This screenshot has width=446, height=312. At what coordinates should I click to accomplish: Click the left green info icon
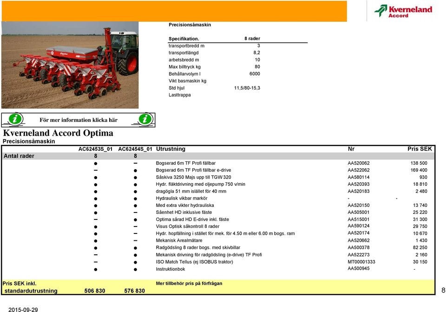[15, 119]
